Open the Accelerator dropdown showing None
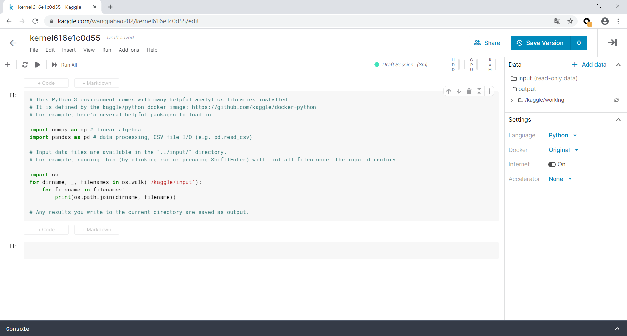Viewport: 627px width, 336px height. pos(560,179)
